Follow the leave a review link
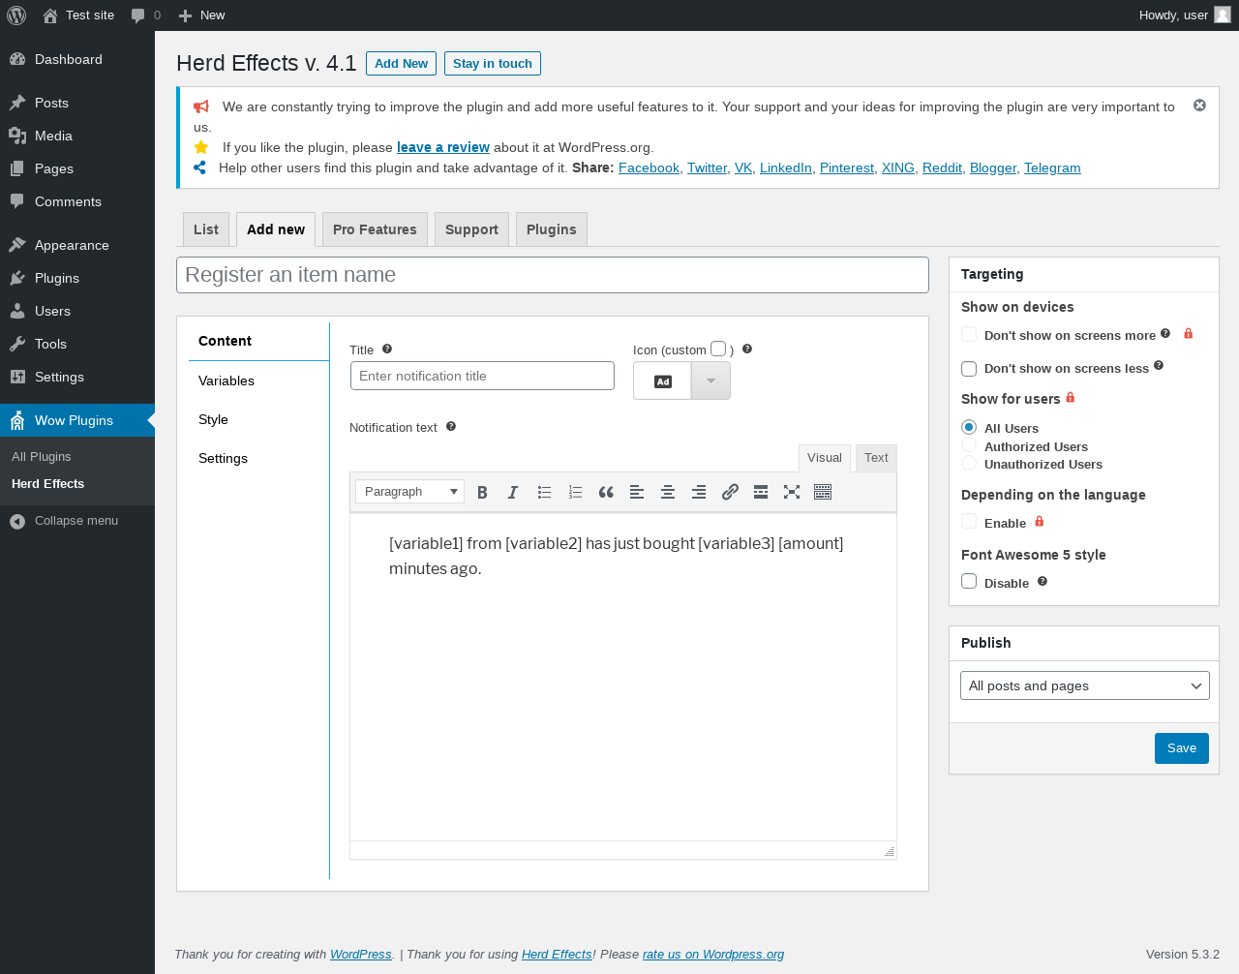The height and width of the screenshot is (974, 1239). point(443,147)
